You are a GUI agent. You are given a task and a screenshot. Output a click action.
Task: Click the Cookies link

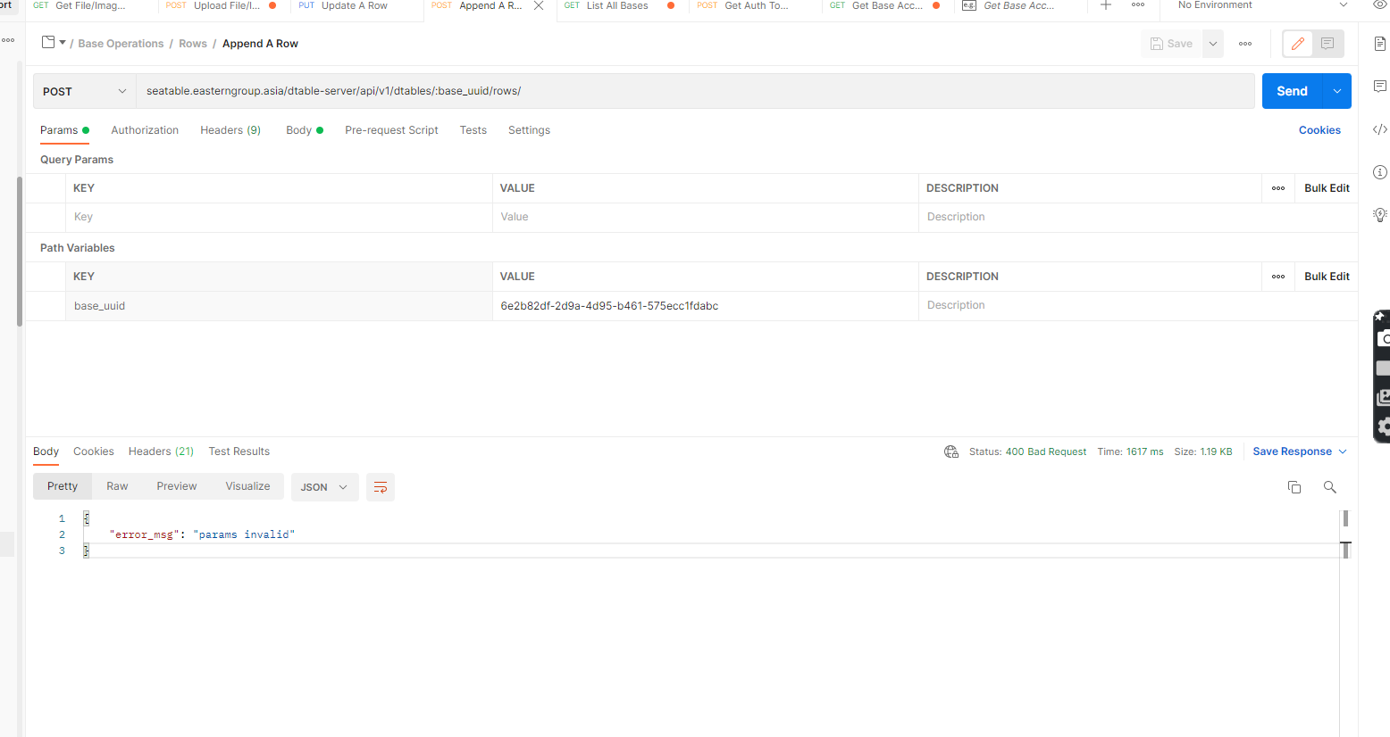1319,130
